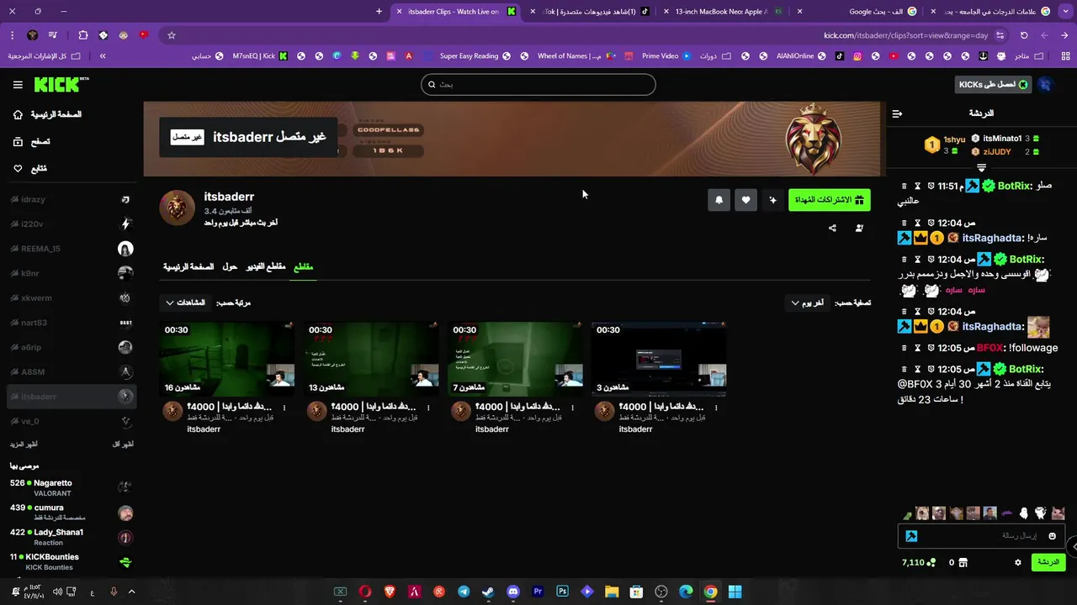Show fewer followed channels
1077x605 pixels.
pos(123,444)
